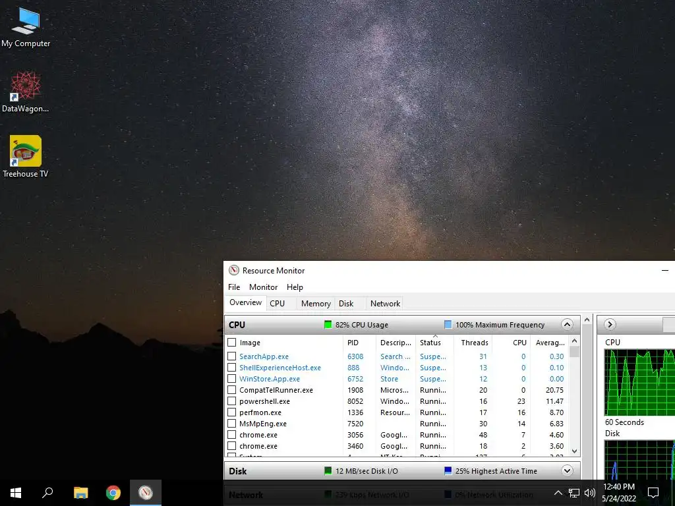
Task: Check the powershell.exe checkbox
Action: click(x=231, y=401)
